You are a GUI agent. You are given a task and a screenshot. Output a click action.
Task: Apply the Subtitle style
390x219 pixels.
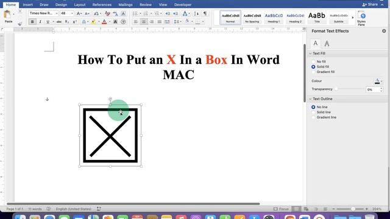pyautogui.click(x=339, y=18)
